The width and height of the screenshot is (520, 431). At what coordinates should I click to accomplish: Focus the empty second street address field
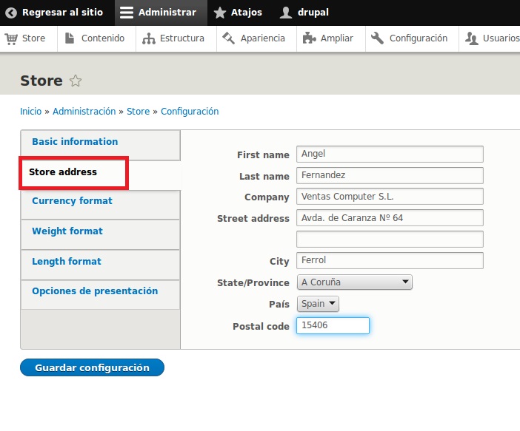(390, 239)
